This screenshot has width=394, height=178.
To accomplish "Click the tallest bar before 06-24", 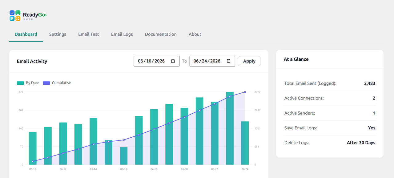I will [230, 128].
